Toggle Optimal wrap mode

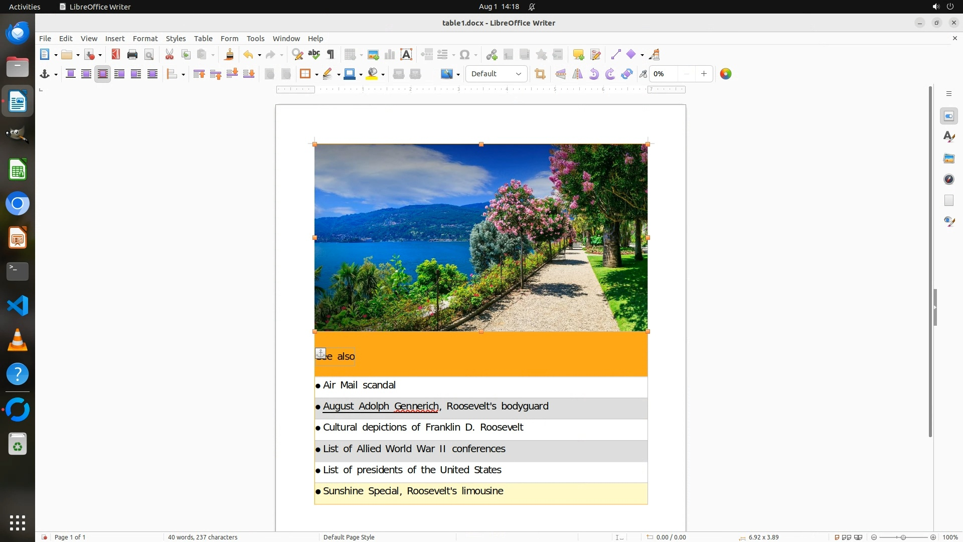(x=103, y=74)
